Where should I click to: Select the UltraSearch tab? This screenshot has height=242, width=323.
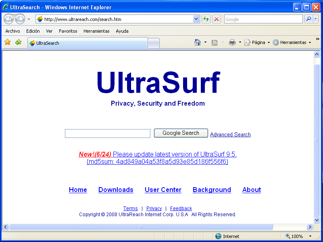click(x=88, y=43)
